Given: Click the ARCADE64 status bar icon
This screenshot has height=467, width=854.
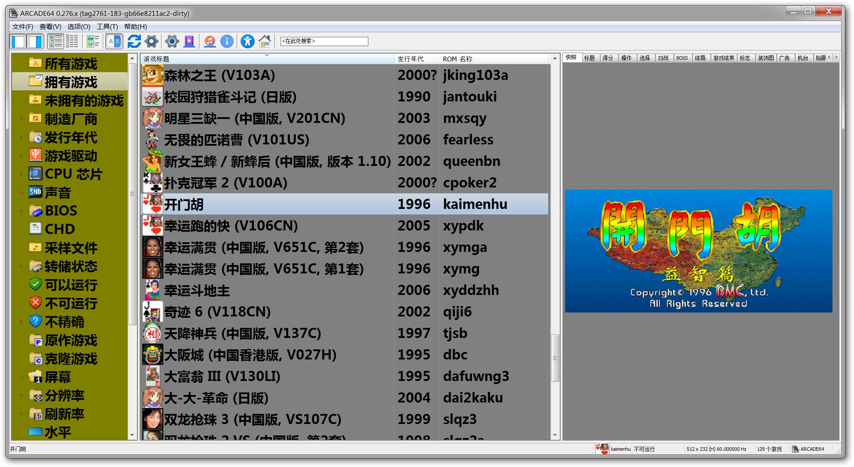Looking at the screenshot, I should pyautogui.click(x=795, y=449).
